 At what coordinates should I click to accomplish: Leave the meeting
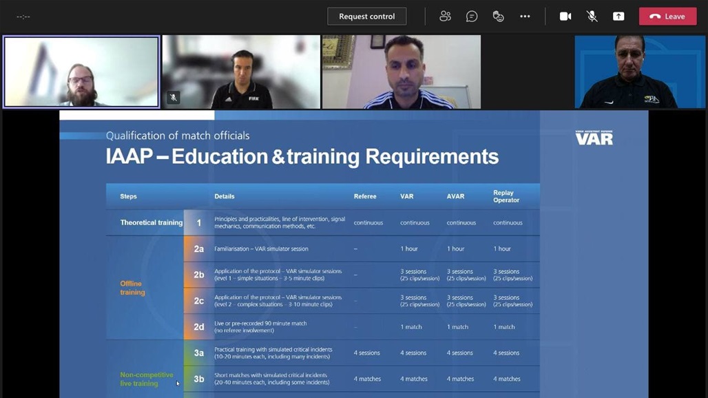coord(667,17)
